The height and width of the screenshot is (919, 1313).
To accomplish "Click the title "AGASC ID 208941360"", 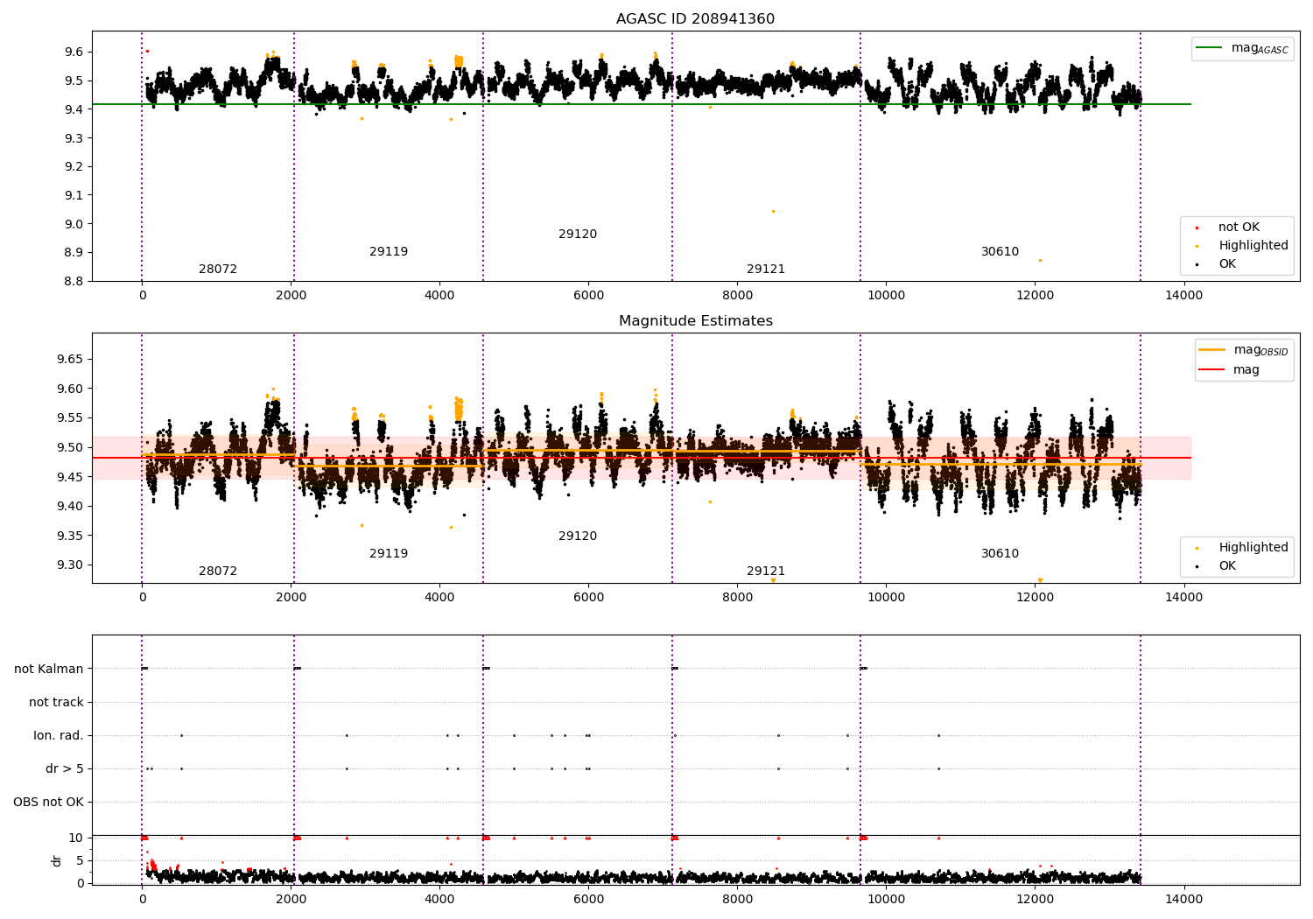I will tap(695, 19).
